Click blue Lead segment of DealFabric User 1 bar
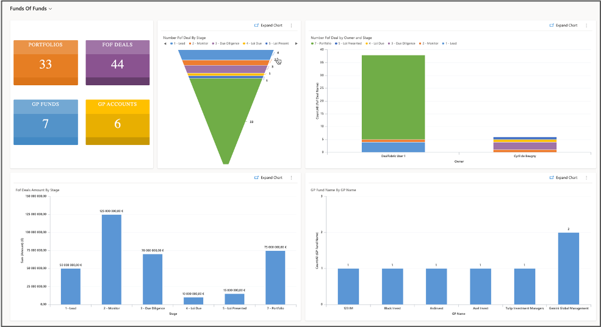This screenshot has width=601, height=327. click(394, 147)
